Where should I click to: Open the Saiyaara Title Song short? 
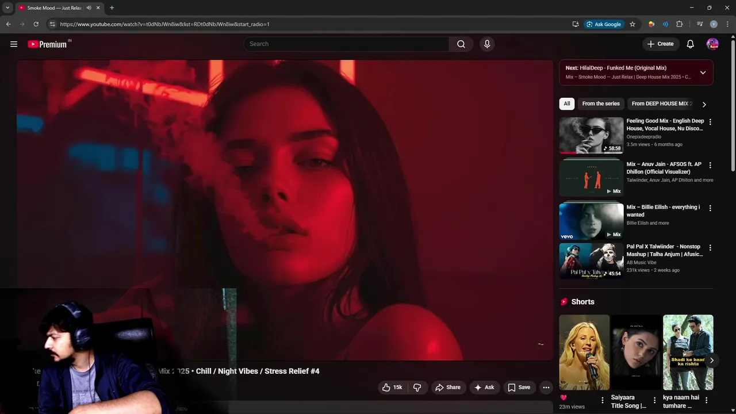(x=636, y=352)
